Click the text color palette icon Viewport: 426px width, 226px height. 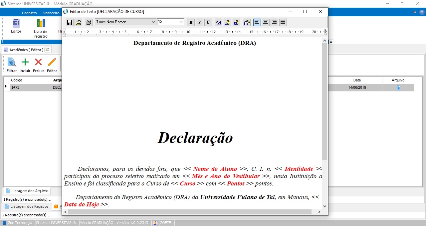pos(228,22)
